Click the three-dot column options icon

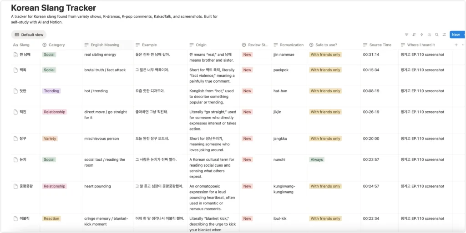pyautogui.click(x=463, y=45)
